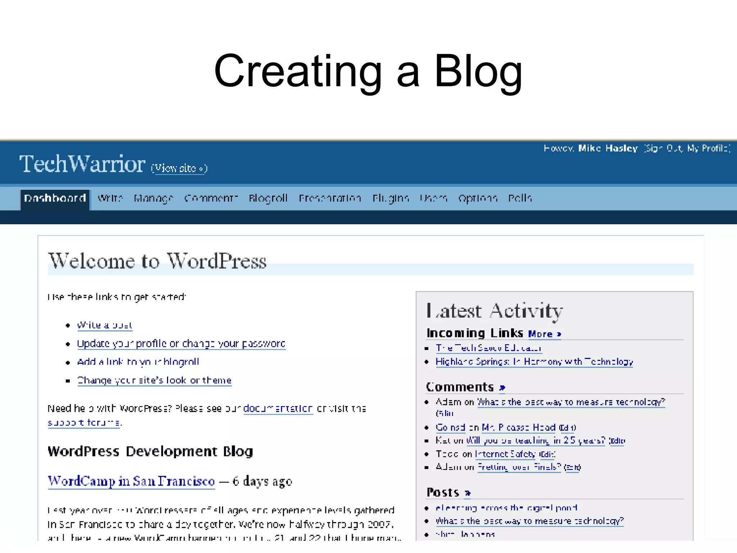Viewport: 737px width, 553px height.
Task: Open the Blogroll tab
Action: click(268, 198)
